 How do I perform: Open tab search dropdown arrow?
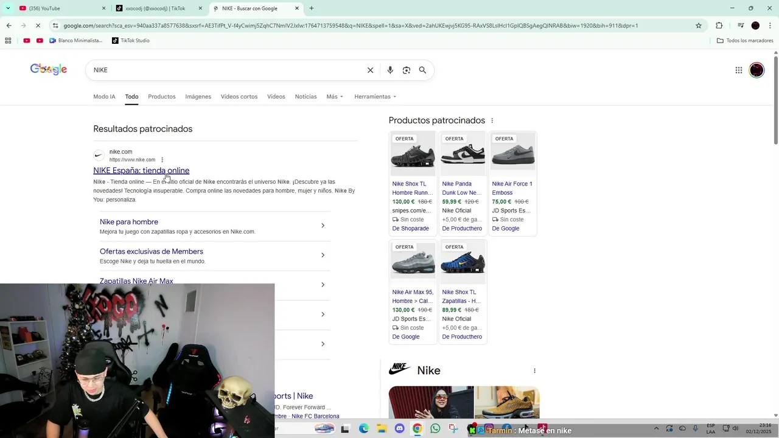click(8, 9)
